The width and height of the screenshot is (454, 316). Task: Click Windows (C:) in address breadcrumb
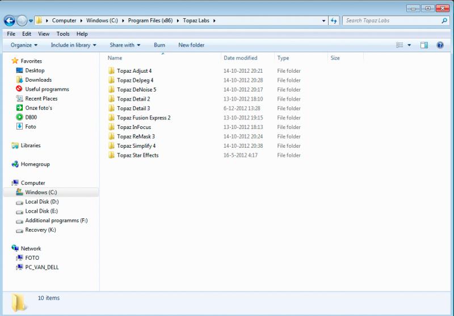[x=102, y=20]
